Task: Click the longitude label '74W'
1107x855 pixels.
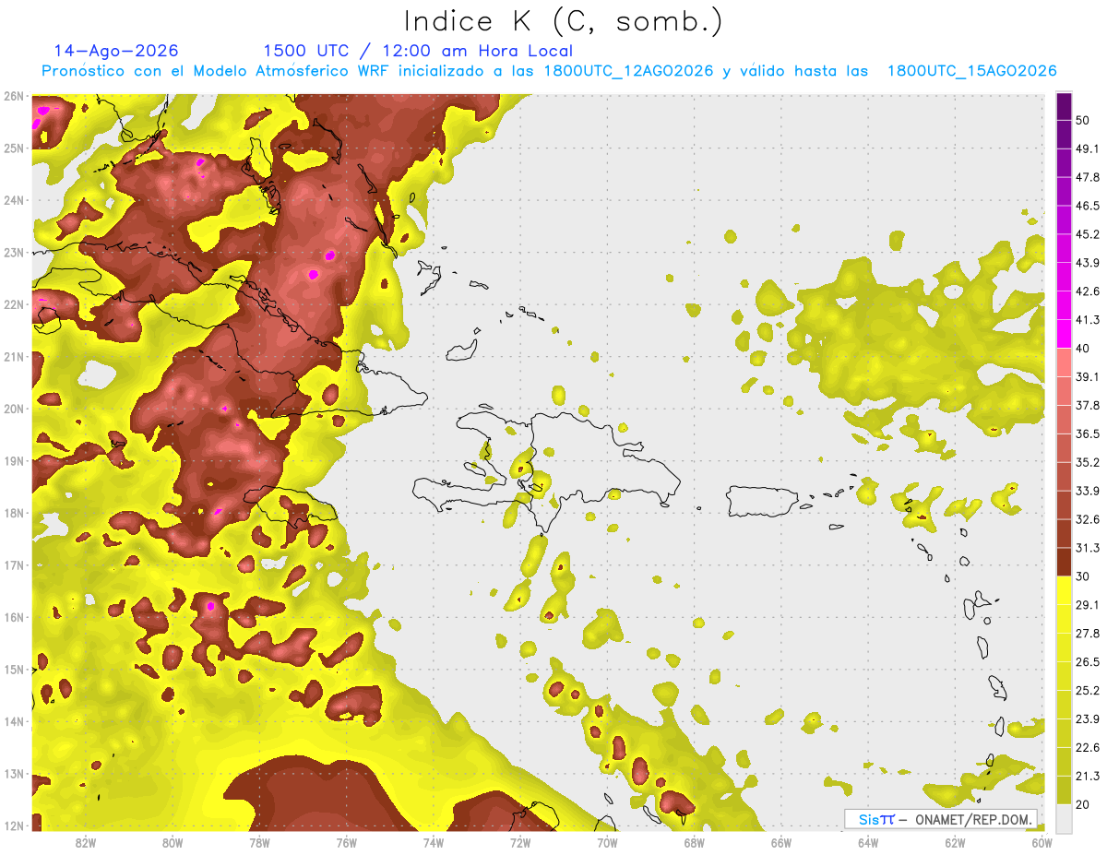Action: 434,843
